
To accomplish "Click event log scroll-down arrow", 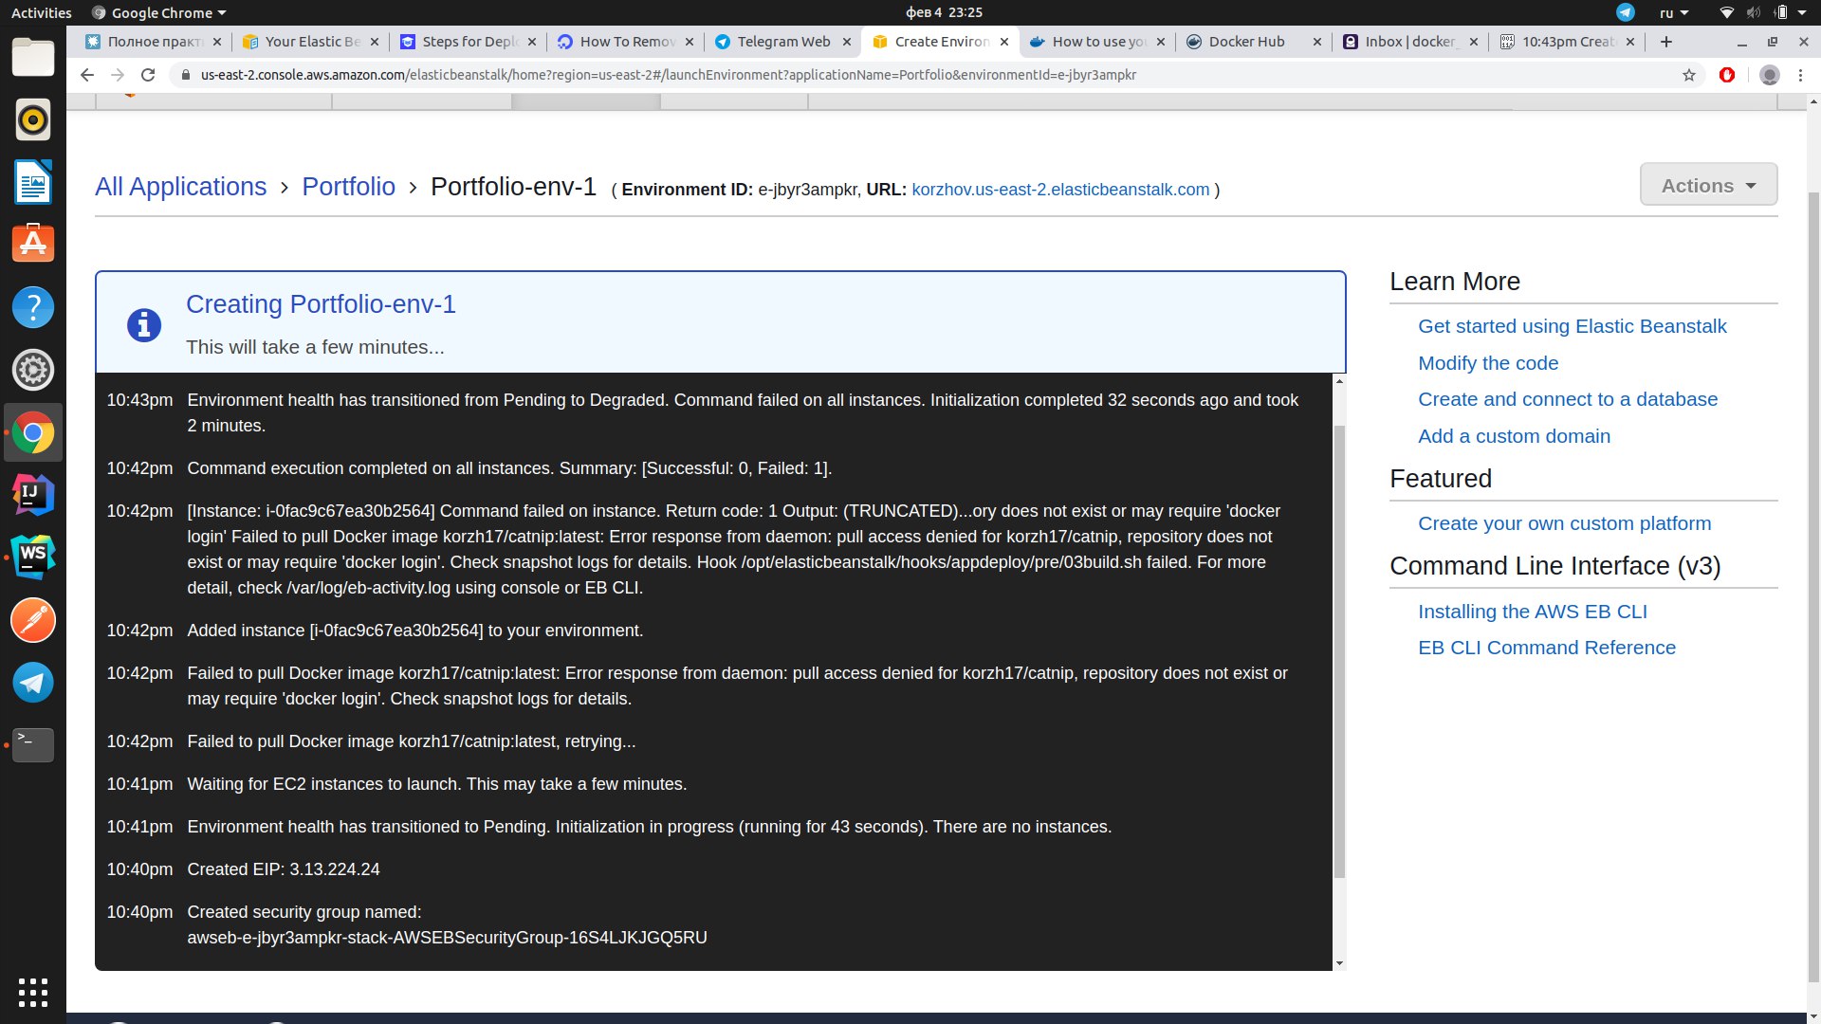I will pos(1339,963).
